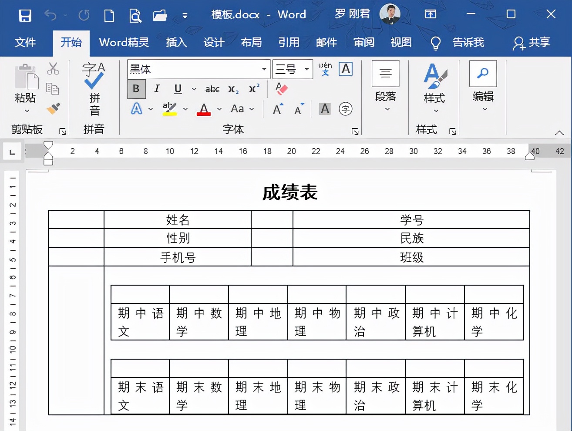The image size is (572, 431).
Task: Open the 三号 font size dropdown
Action: (307, 69)
